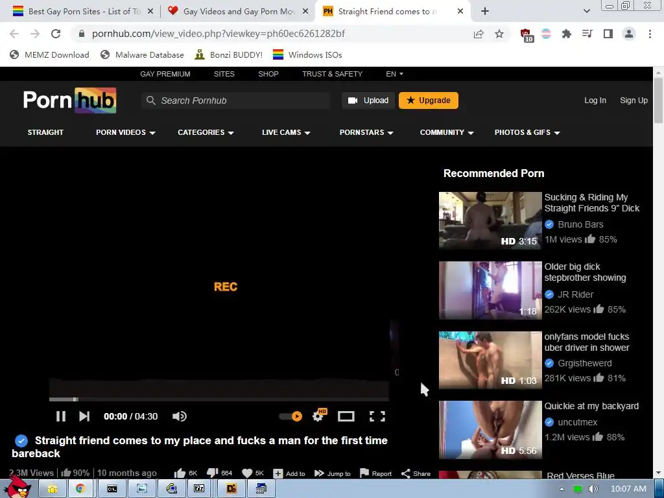Open the Start button on the taskbar
Image resolution: width=664 pixels, height=498 pixels.
[18, 488]
